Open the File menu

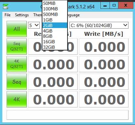click(x=7, y=15)
